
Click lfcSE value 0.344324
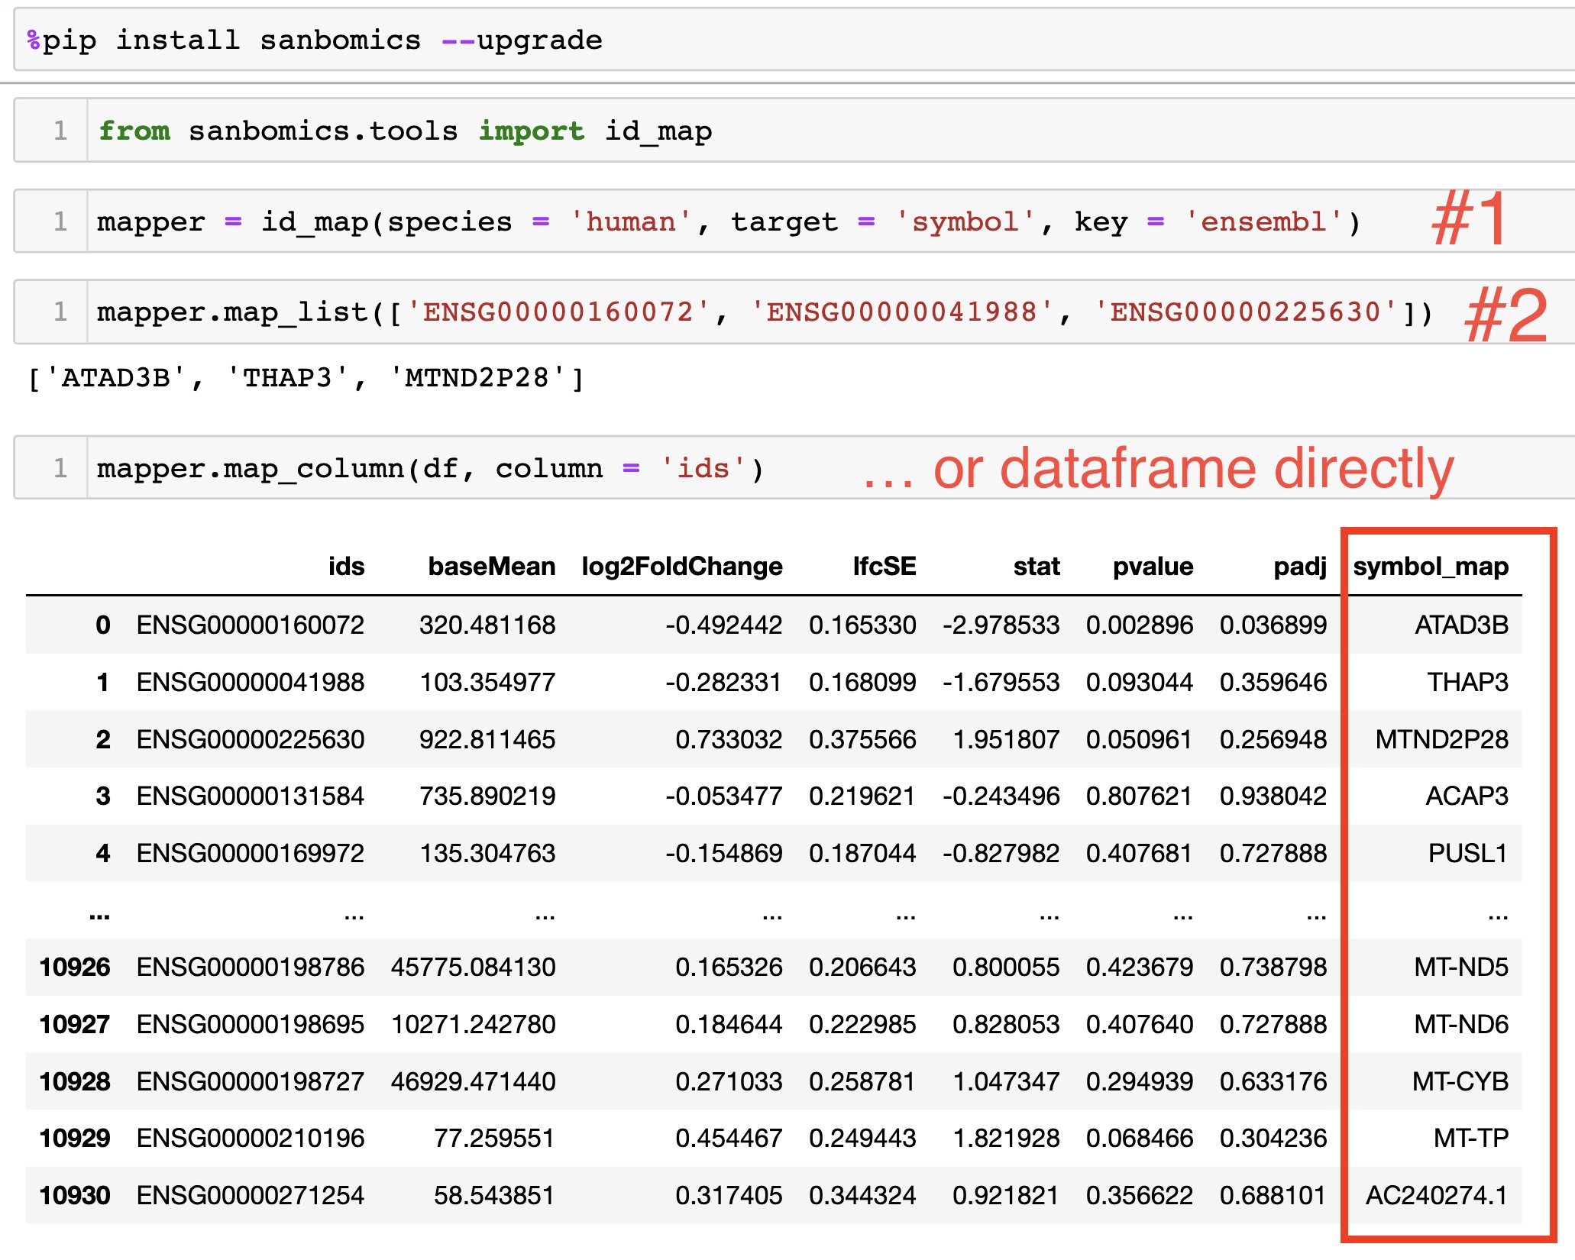[x=862, y=1195]
